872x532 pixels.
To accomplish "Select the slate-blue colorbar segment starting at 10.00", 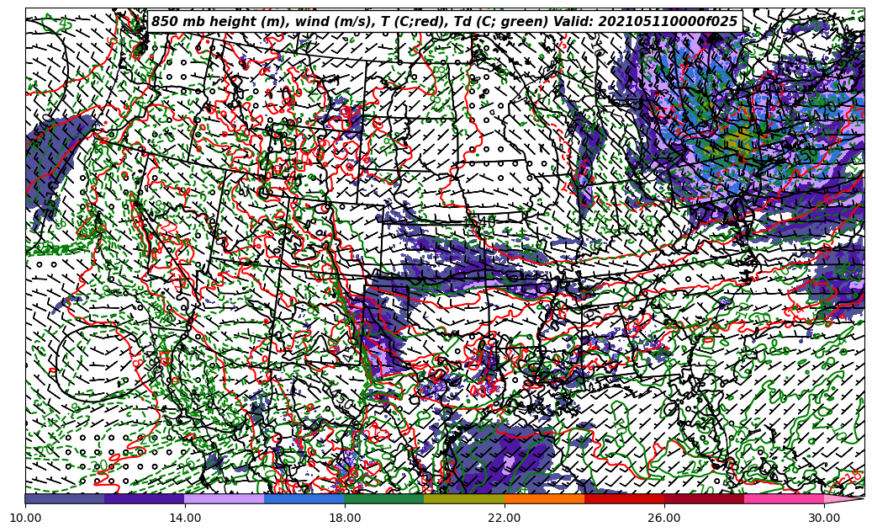I will point(65,498).
